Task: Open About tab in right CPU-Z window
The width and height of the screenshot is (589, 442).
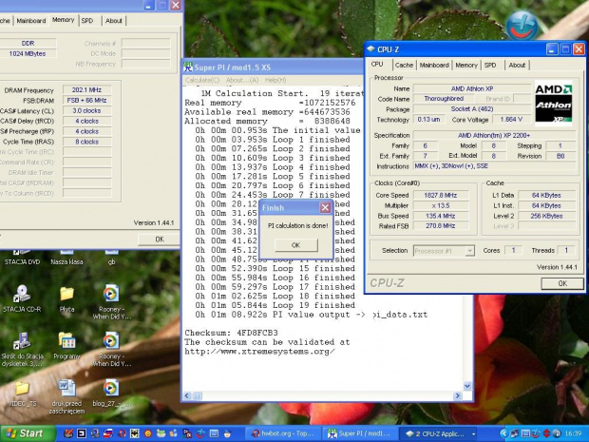Action: 517,65
